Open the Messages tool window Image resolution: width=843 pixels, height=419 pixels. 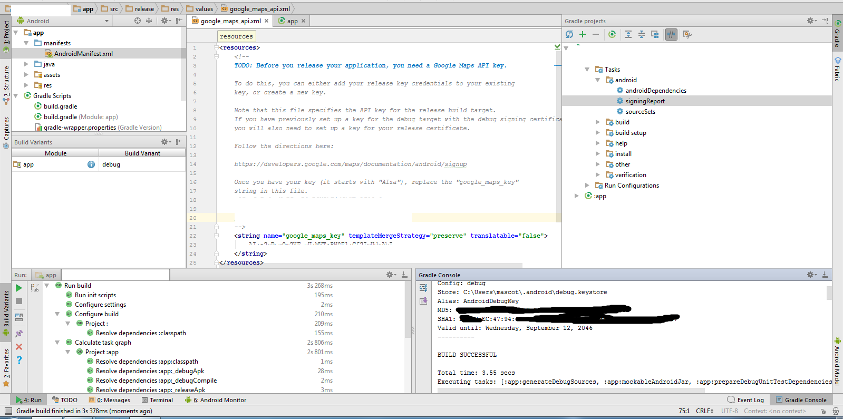pyautogui.click(x=110, y=400)
